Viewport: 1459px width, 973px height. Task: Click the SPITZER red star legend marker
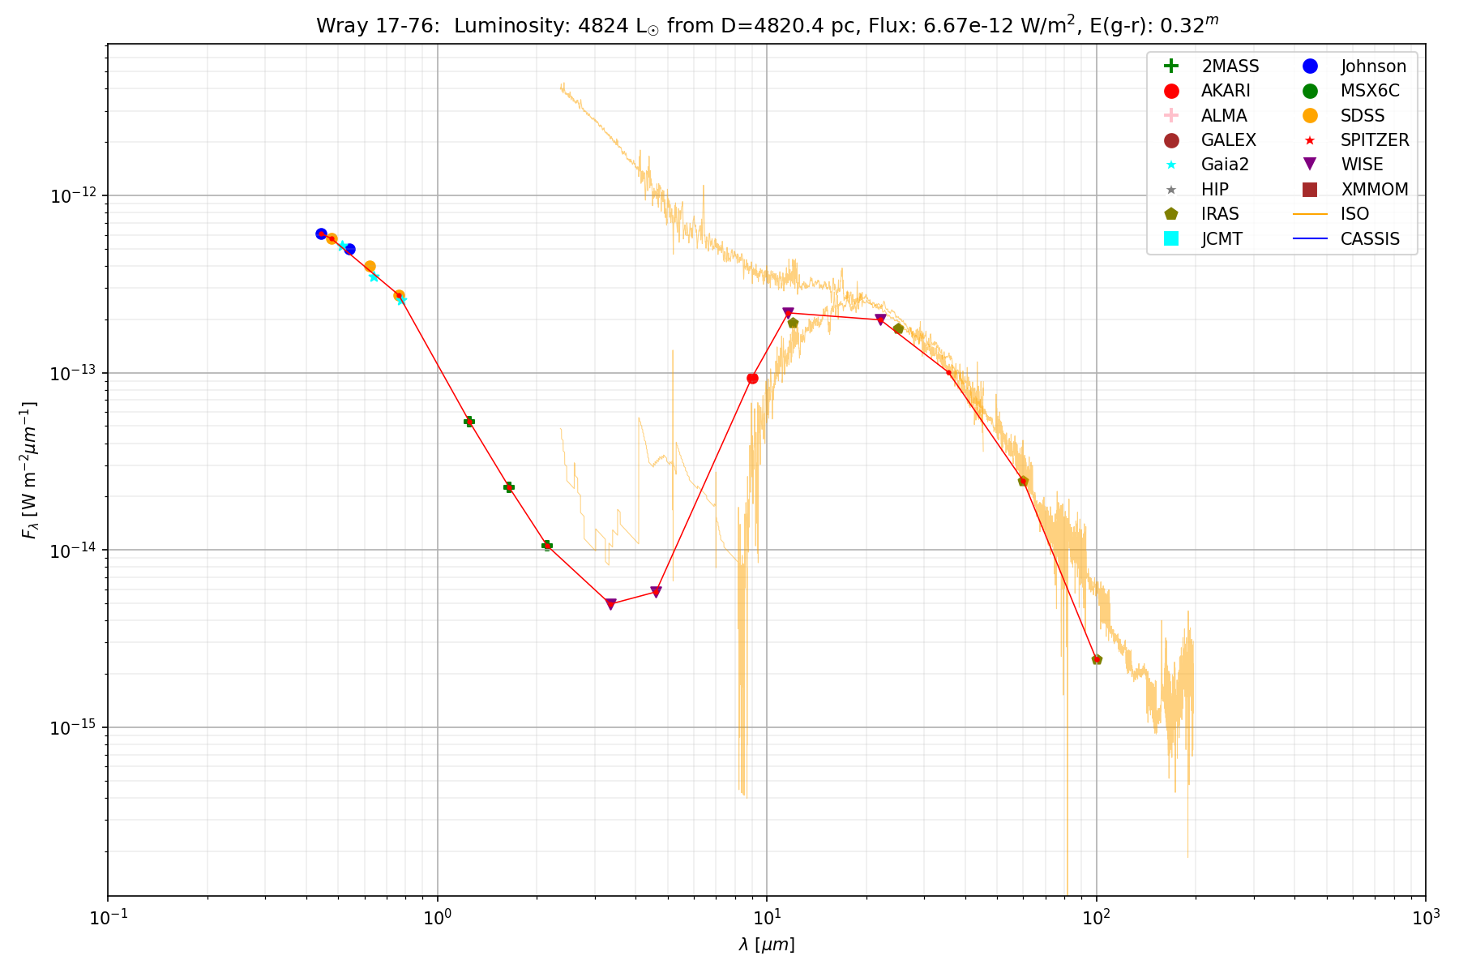point(1310,140)
